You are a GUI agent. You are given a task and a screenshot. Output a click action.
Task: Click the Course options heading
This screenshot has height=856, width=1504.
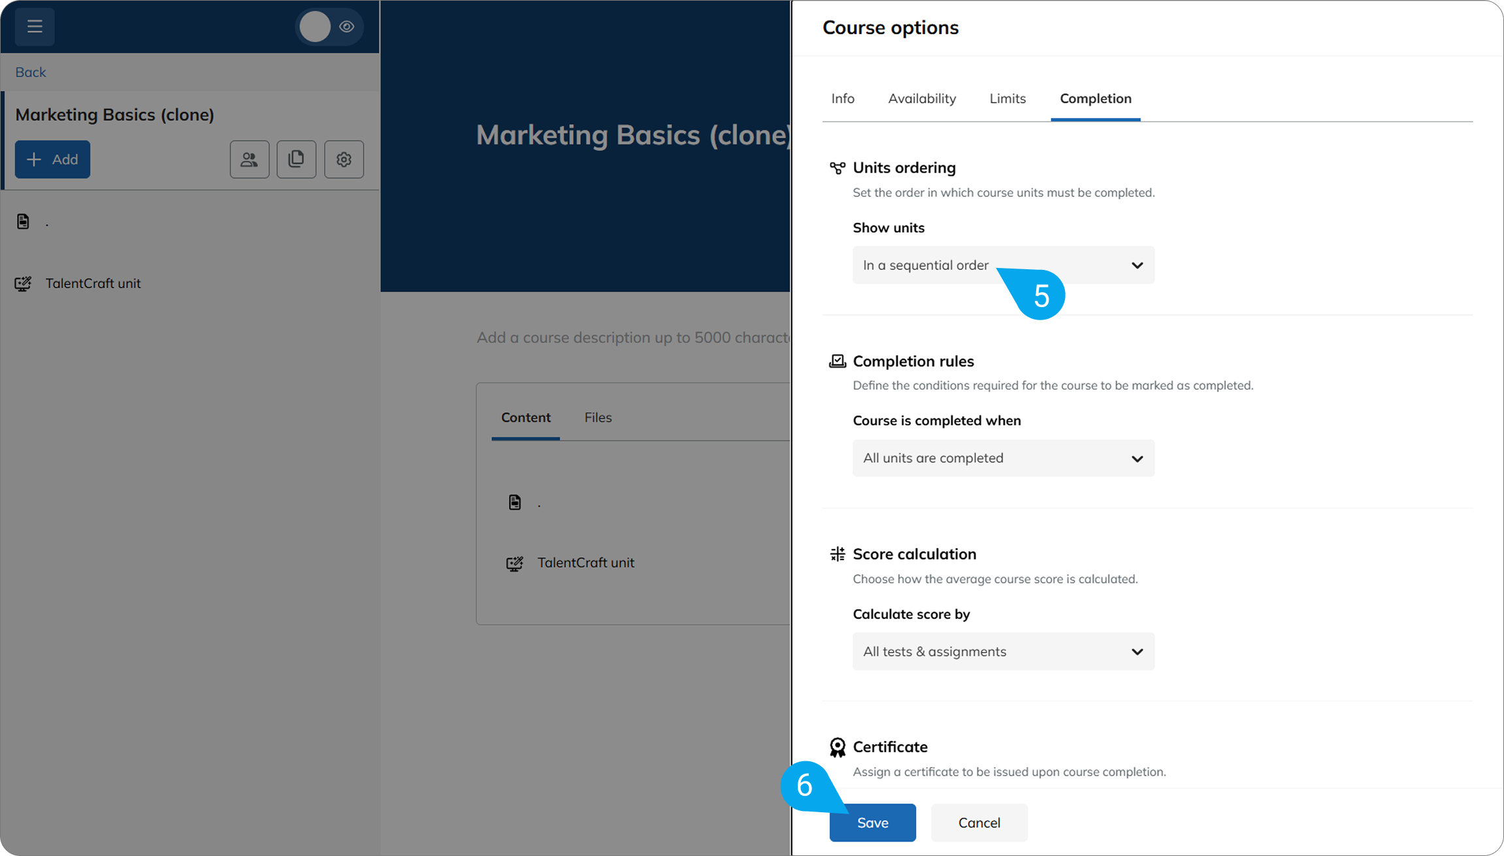pos(891,27)
